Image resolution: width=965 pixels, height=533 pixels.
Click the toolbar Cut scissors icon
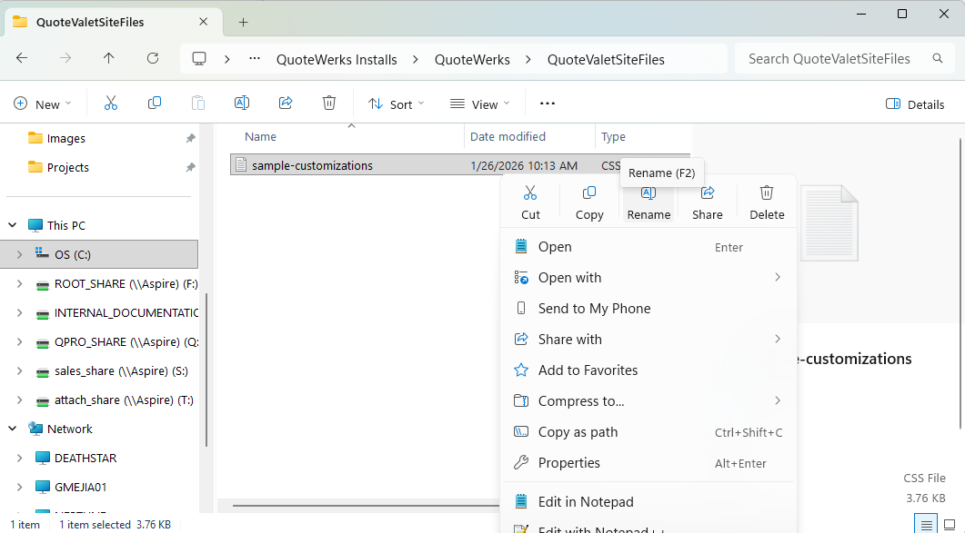pos(111,104)
